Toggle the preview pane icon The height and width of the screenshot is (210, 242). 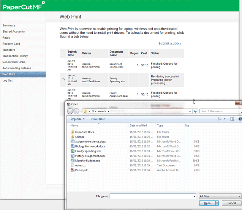click(232, 119)
